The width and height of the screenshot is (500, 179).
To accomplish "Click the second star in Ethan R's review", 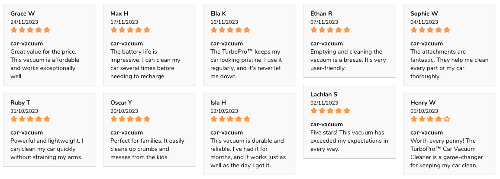I will coord(322,30).
